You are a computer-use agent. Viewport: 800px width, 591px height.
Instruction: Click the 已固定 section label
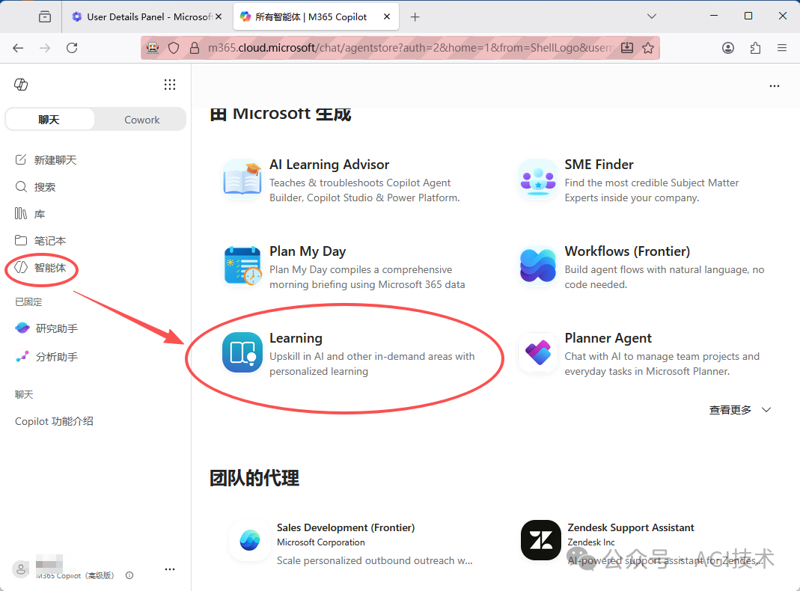[x=28, y=302]
